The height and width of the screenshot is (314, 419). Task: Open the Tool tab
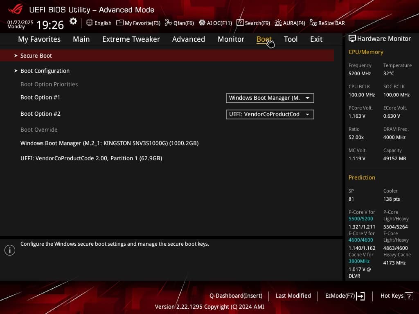291,39
